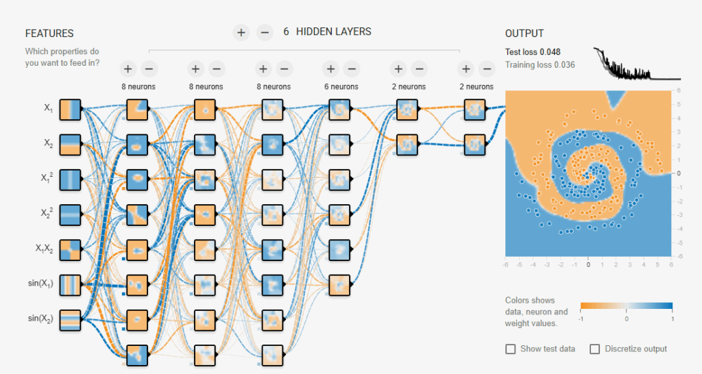Viewport: 702px width, 374px height.
Task: Select lower neuron in fifth hidden layer
Action: [x=407, y=145]
